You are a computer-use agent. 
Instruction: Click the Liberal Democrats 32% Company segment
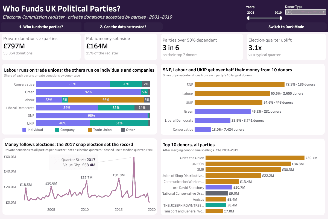pyautogui.click(x=116, y=108)
